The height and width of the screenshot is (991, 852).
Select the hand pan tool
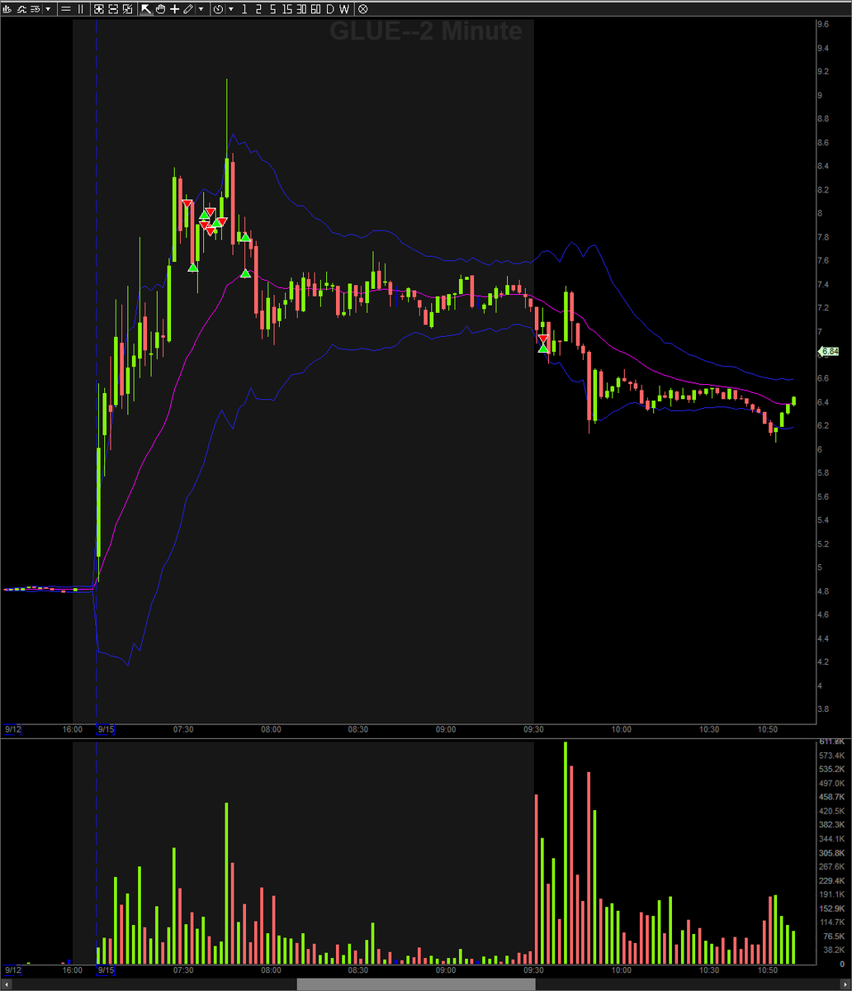[x=160, y=9]
